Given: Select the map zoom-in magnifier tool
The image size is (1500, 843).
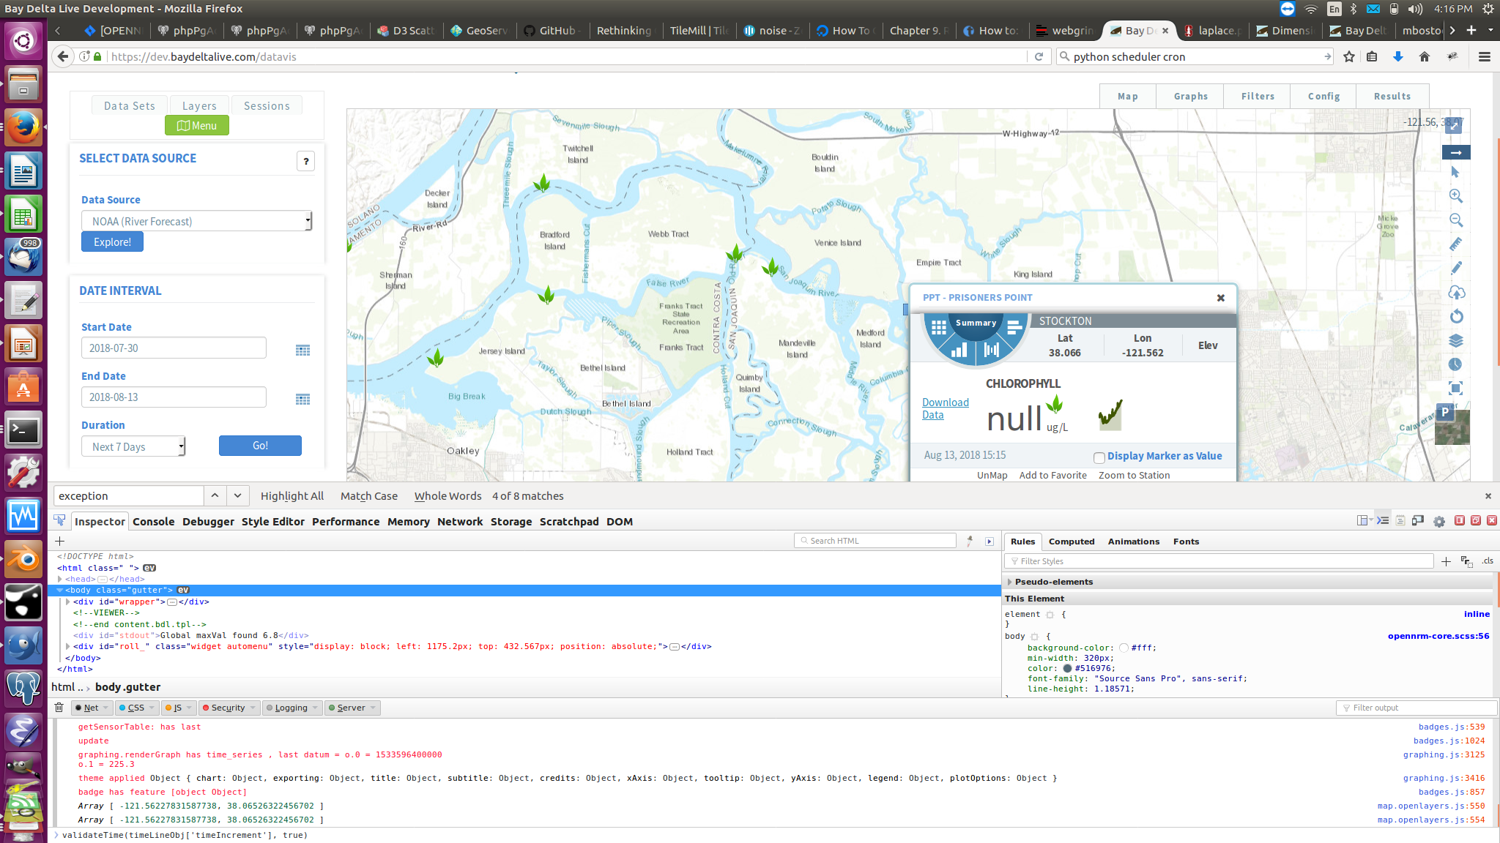Looking at the screenshot, I should tap(1456, 196).
